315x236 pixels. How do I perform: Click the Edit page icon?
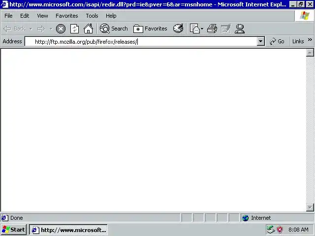point(226,29)
